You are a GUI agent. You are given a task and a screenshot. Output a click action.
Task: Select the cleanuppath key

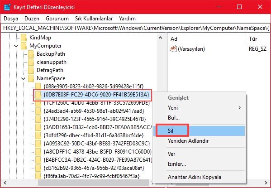click(x=52, y=62)
